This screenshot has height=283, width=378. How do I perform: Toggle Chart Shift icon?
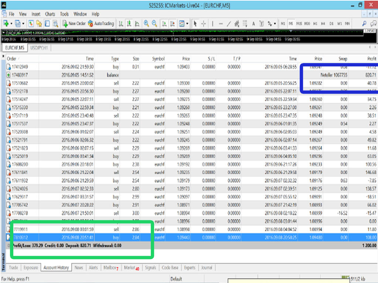click(x=172, y=24)
